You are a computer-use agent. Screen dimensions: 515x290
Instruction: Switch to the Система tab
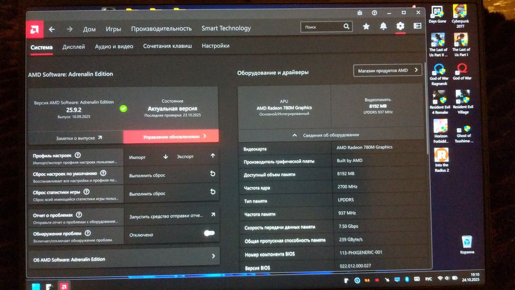coord(41,47)
